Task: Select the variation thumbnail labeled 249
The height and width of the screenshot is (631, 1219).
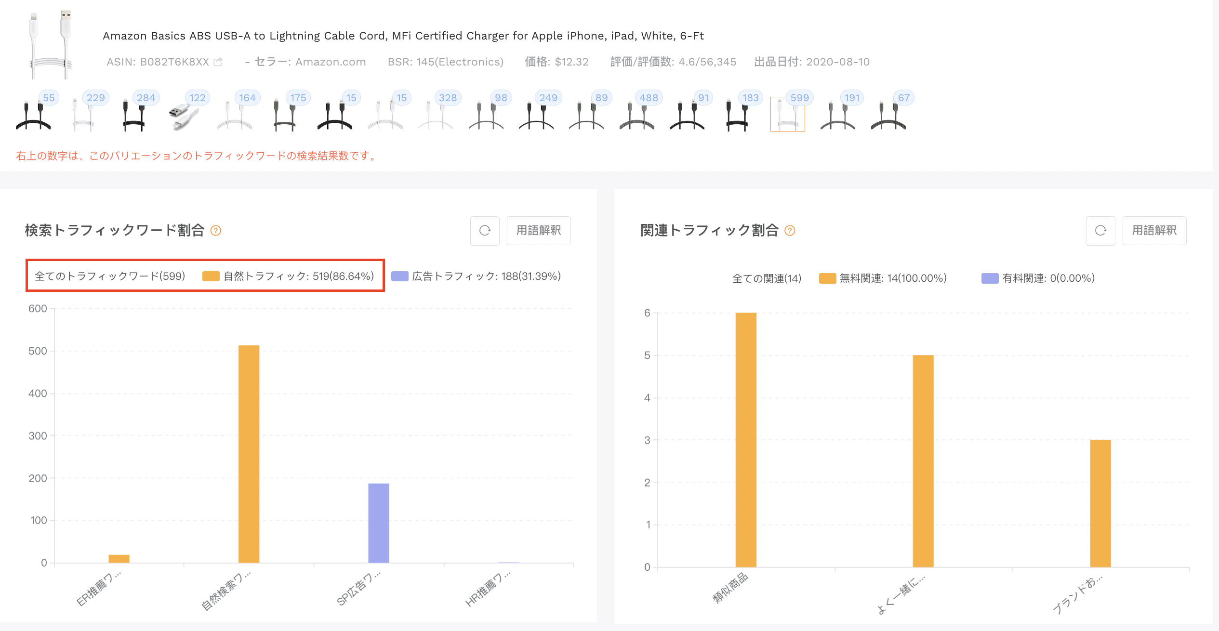Action: (x=536, y=114)
